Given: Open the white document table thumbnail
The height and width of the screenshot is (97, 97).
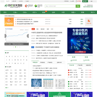Looking at the screenshot, I should tap(60, 83).
